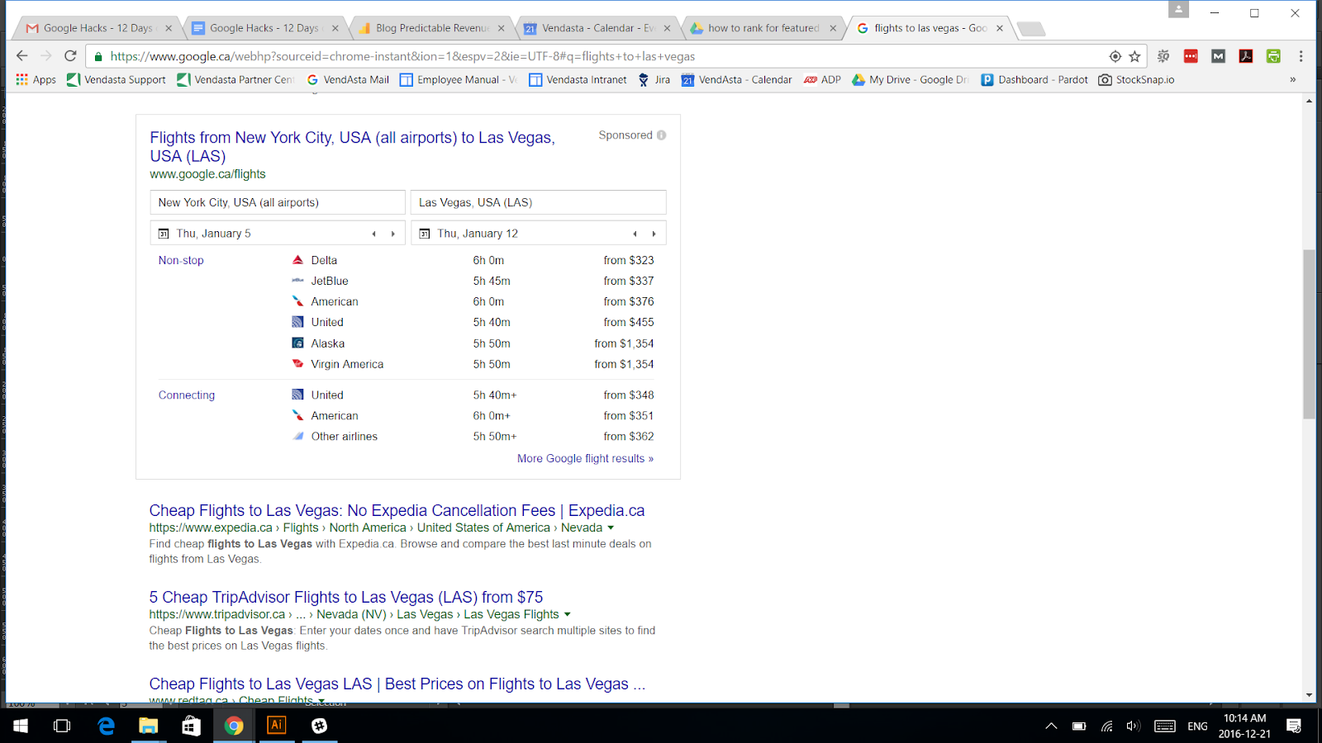1322x743 pixels.
Task: Edit origin field New York City
Action: (278, 202)
